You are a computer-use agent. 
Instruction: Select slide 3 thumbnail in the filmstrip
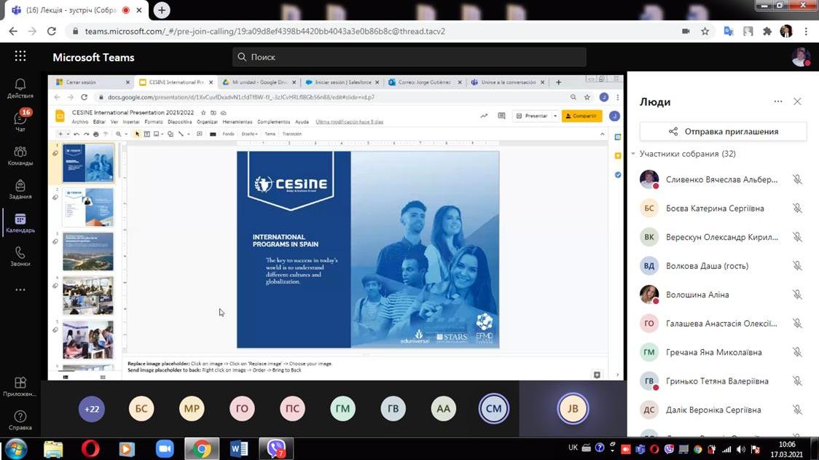click(x=87, y=252)
